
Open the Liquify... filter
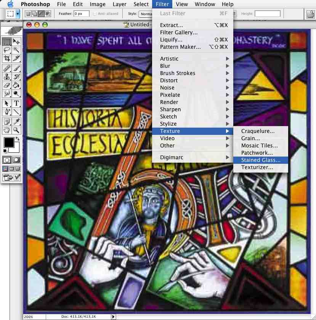(192, 40)
